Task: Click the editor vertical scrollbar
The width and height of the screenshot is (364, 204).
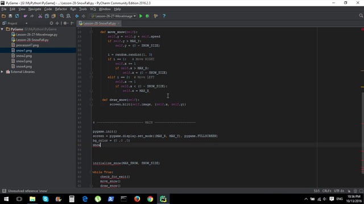Action: [x=362, y=133]
